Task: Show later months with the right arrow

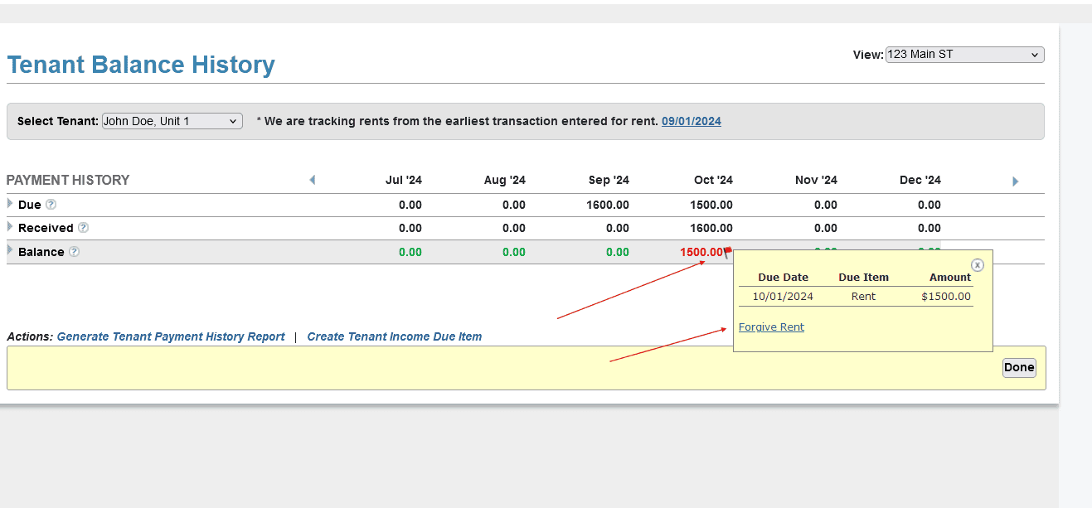Action: click(x=1015, y=181)
